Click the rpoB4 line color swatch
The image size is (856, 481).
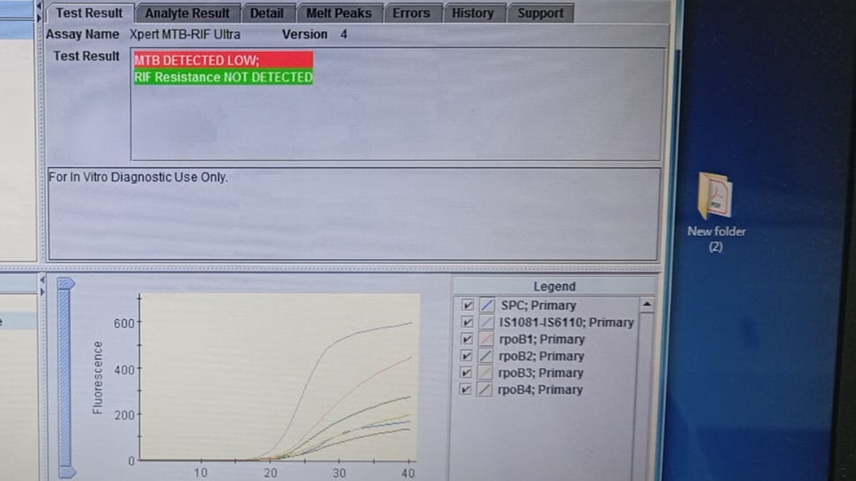pyautogui.click(x=485, y=389)
